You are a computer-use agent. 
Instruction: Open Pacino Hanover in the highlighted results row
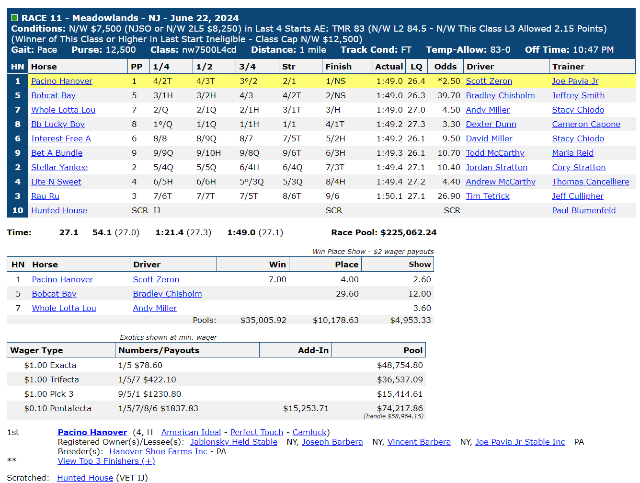[62, 81]
